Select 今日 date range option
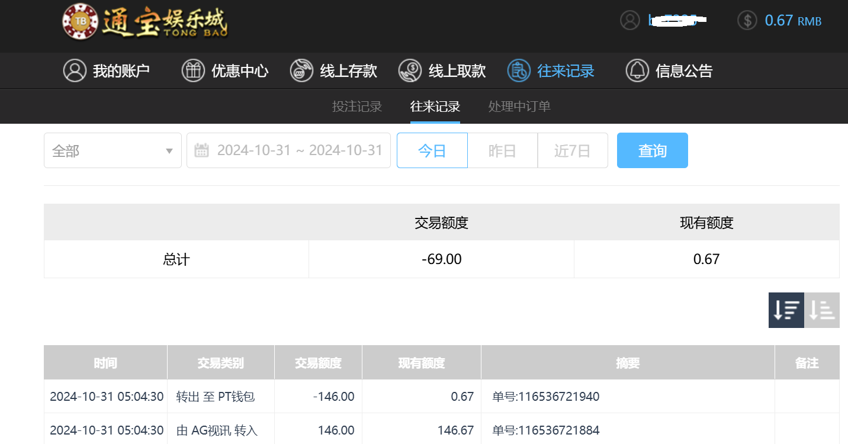Image resolution: width=848 pixels, height=444 pixels. (x=432, y=151)
